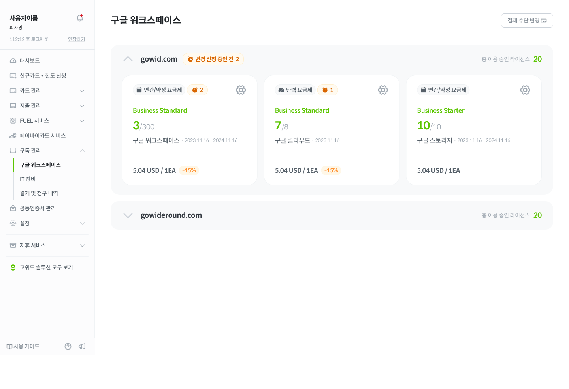
Task: Click the 페이바이카드 서비스 hand icon
Action: [x=13, y=136]
